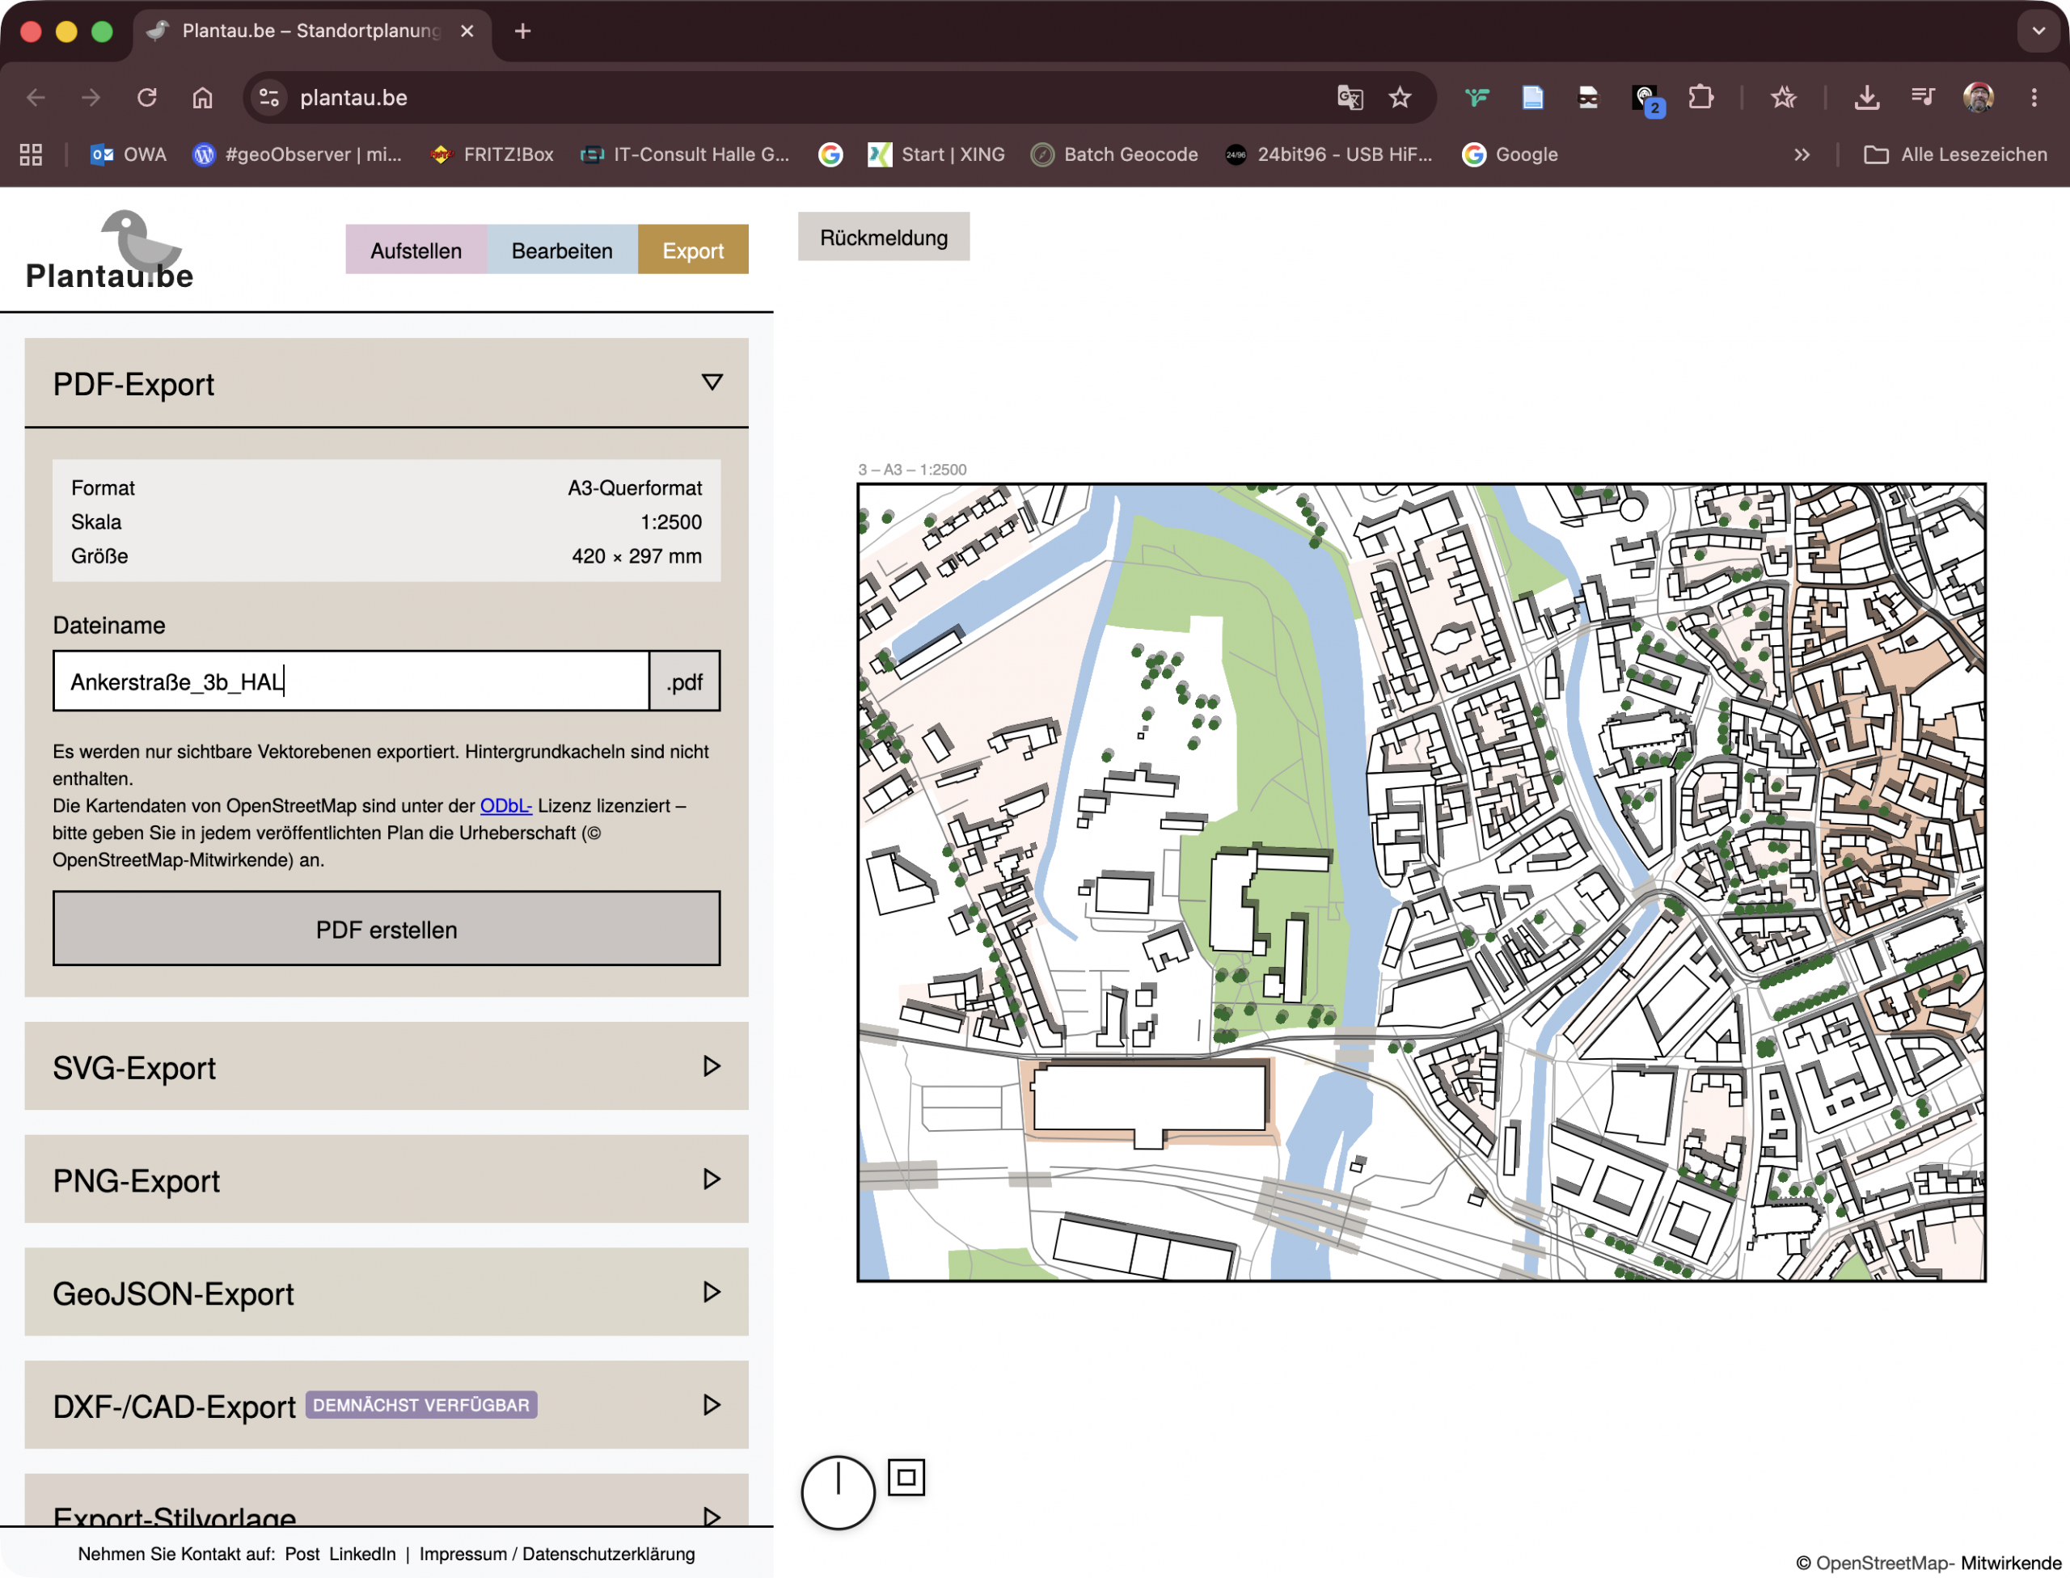
Task: Click the square frame icon beside compass
Action: (x=906, y=1478)
